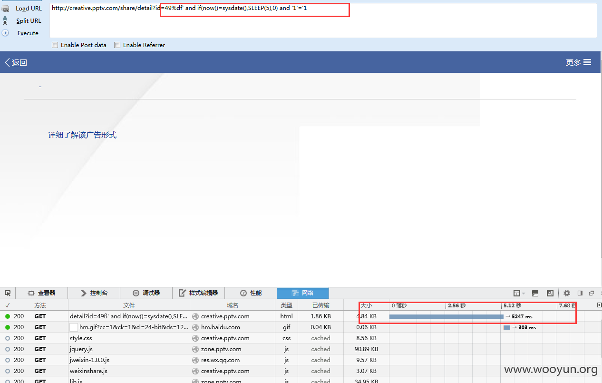Click the Load URL icon in HackBar

pos(5,9)
